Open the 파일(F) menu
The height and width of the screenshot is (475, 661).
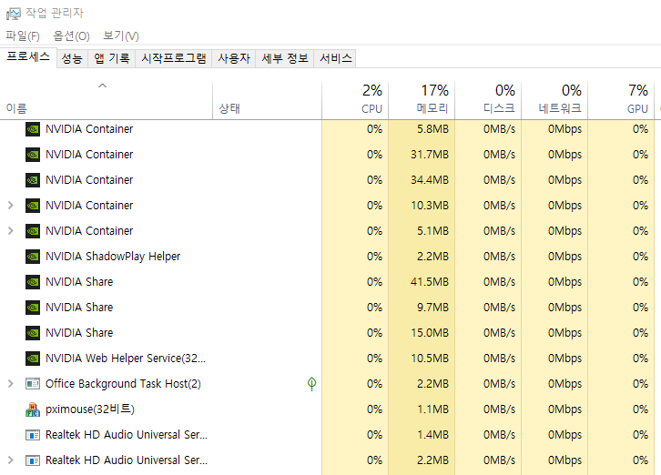coord(23,35)
